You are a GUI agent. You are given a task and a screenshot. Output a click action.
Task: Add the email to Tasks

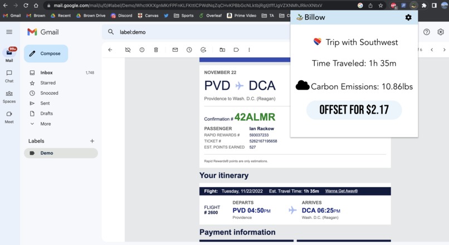click(x=203, y=50)
